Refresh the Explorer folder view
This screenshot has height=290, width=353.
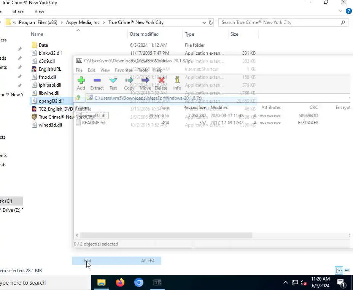coord(211,22)
